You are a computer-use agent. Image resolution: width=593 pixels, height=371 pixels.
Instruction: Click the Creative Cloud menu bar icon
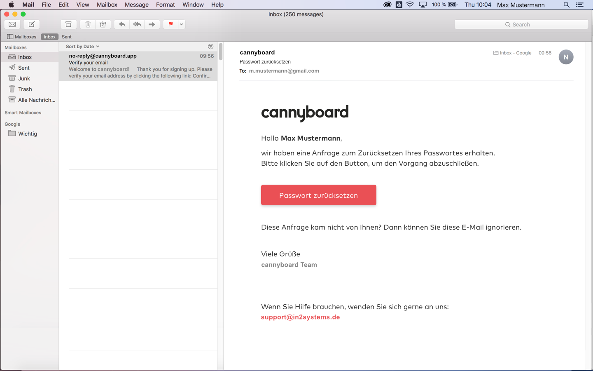[388, 5]
